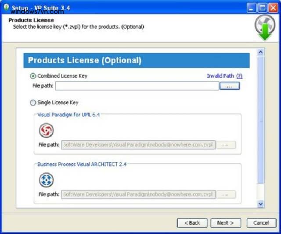The height and width of the screenshot is (234, 281).
Task: Open the Invalid Path (?) help link
Action: (x=224, y=76)
